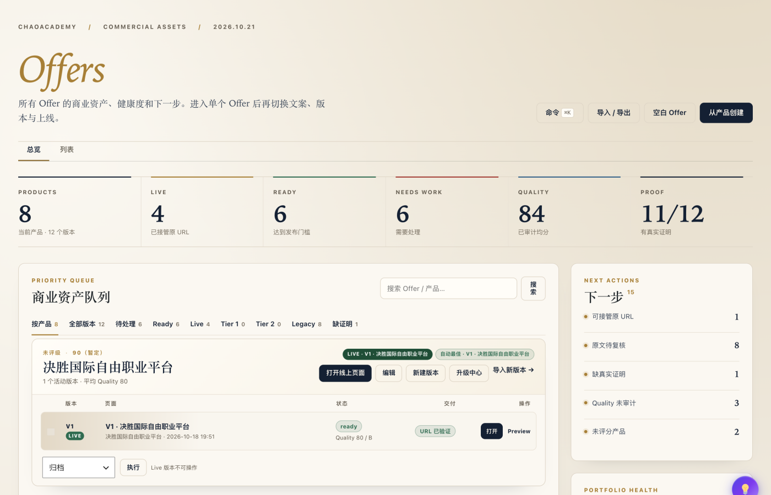
Task: Focus the 搜索 Offer / 产品 search field
Action: [448, 288]
